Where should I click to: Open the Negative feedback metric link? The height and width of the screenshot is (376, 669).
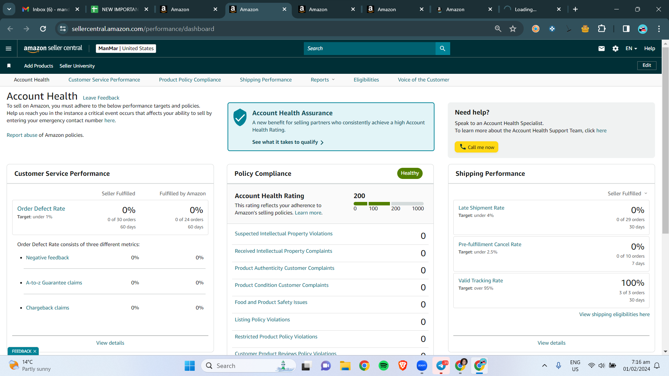click(47, 258)
